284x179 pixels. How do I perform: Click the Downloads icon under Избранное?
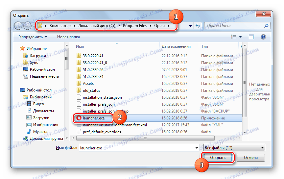click(26, 56)
